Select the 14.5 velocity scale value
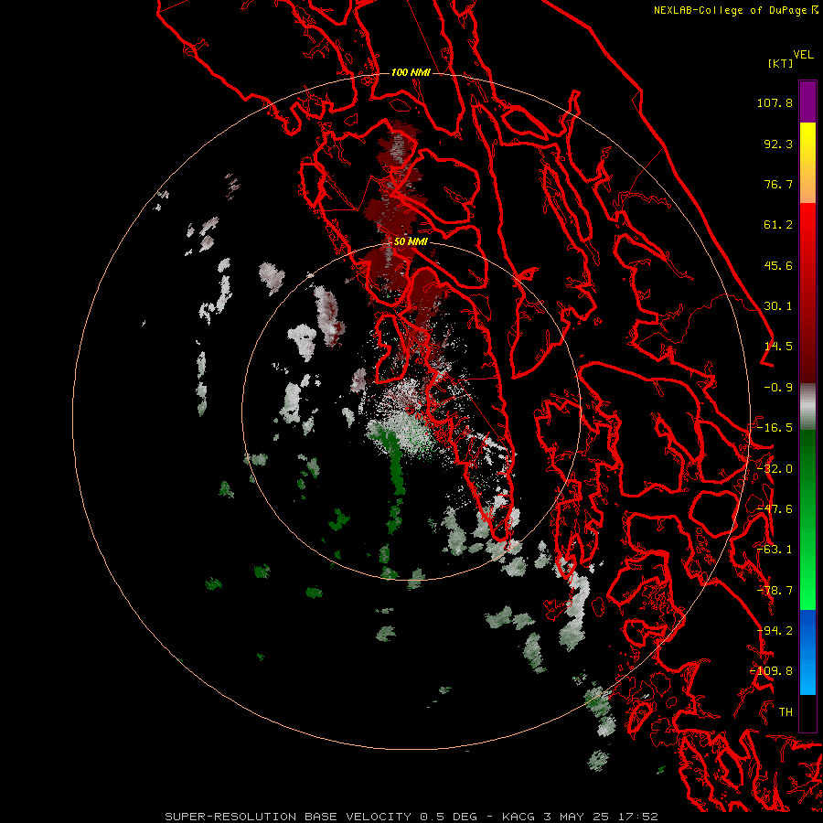The width and height of the screenshot is (823, 823). pyautogui.click(x=778, y=347)
